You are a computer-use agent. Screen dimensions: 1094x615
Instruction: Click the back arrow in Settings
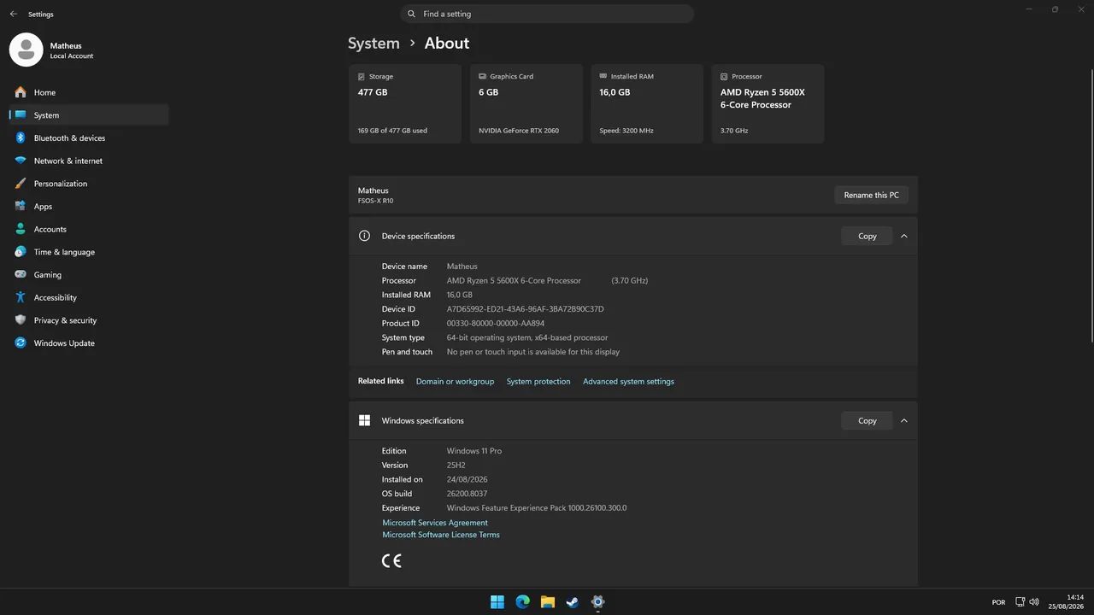point(14,14)
